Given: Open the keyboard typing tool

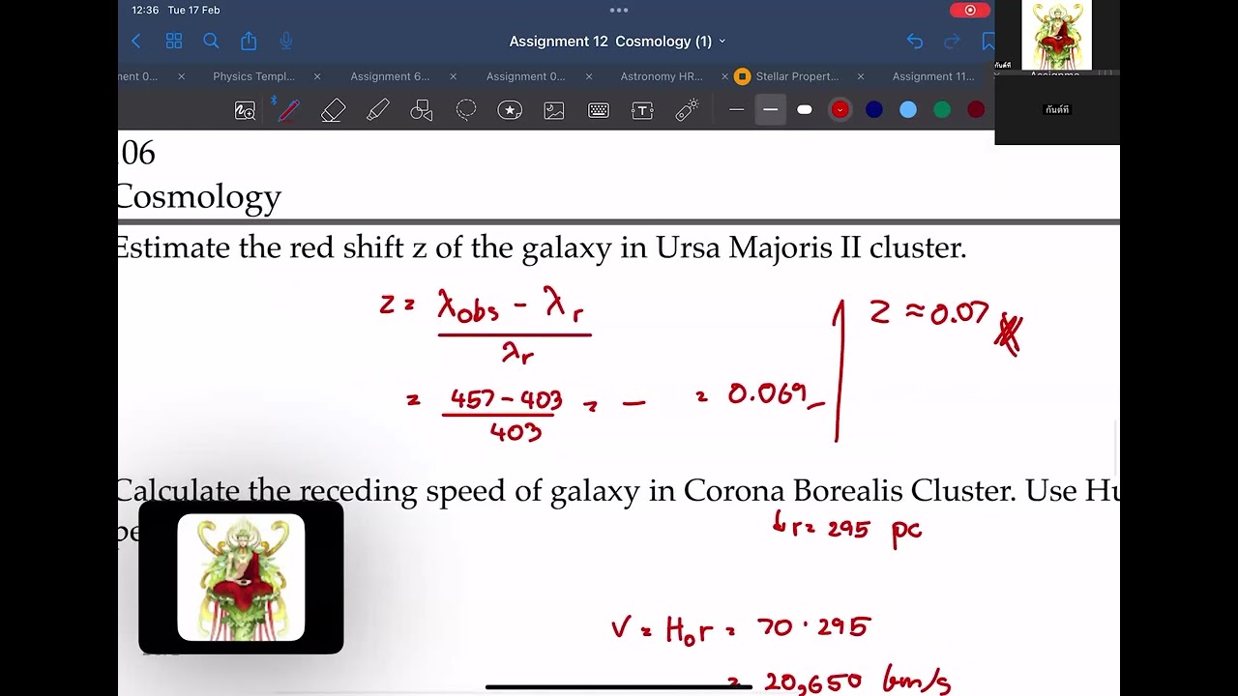Looking at the screenshot, I should coord(599,110).
